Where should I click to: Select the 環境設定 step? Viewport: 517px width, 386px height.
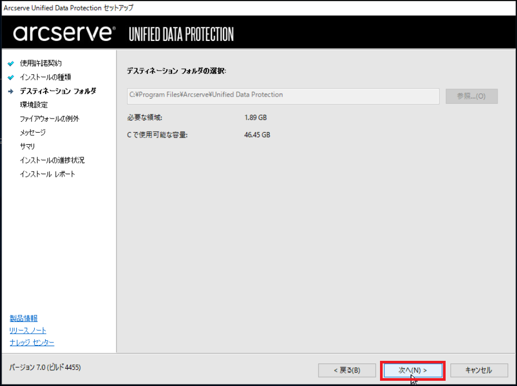coord(34,105)
